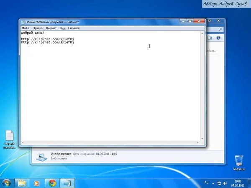Image resolution: width=251 pixels, height=188 pixels.
Task: Click the volume speaker tray icon
Action: (225, 183)
